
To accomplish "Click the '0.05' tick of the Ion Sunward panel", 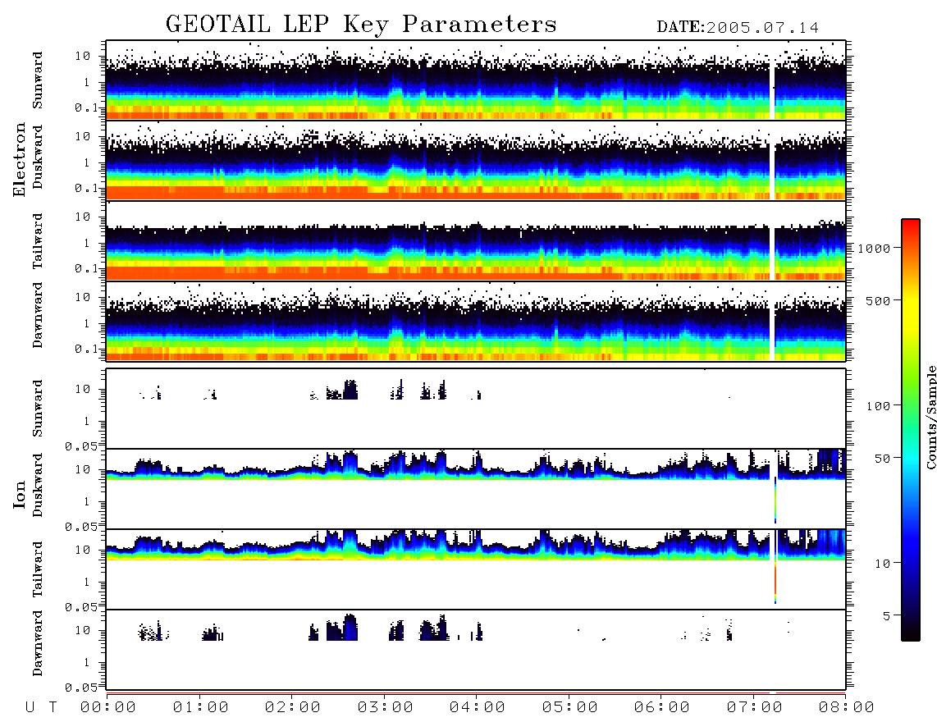I will tap(80, 446).
